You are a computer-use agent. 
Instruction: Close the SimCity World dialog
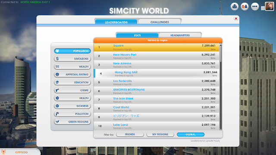coord(236,19)
